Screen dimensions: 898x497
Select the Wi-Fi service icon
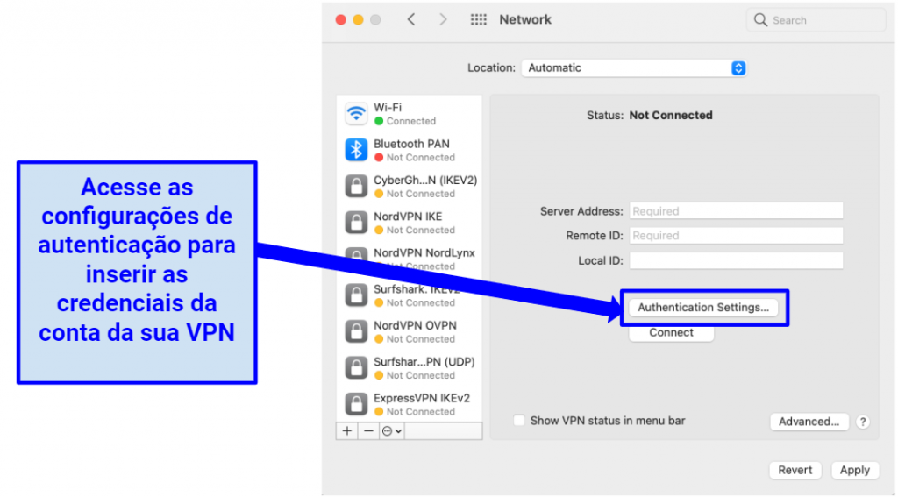(x=356, y=113)
